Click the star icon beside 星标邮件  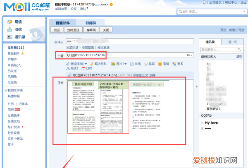tap(22, 53)
